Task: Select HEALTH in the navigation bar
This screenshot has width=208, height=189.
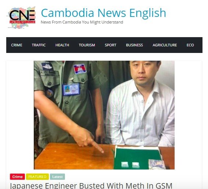Action: tap(62, 45)
